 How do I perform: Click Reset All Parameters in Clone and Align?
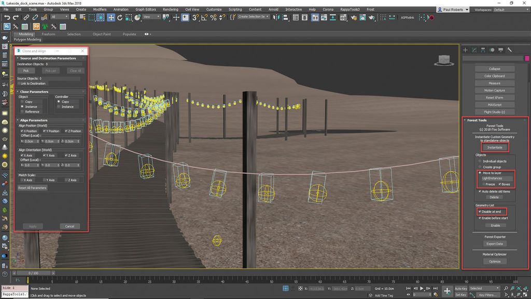click(x=31, y=188)
